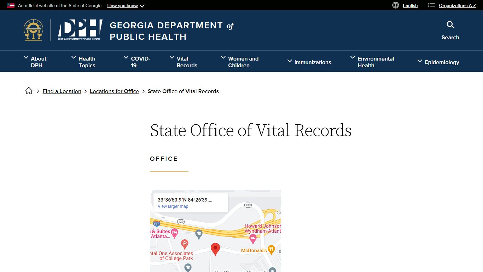Click the Georgia state seal logo

(34, 30)
